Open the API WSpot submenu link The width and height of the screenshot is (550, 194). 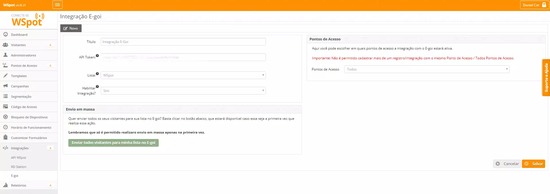19,158
